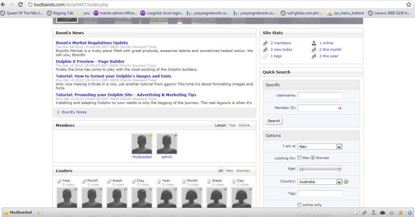The height and width of the screenshot is (217, 415).
Task: Check the Man checkbox under Looking for
Action: point(300,158)
